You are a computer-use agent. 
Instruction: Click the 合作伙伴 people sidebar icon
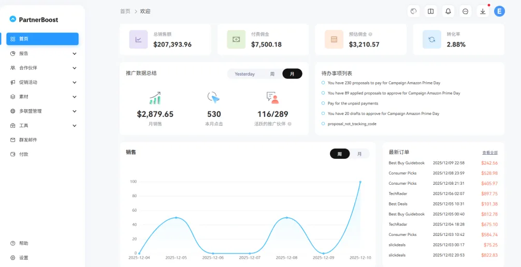pyautogui.click(x=12, y=68)
